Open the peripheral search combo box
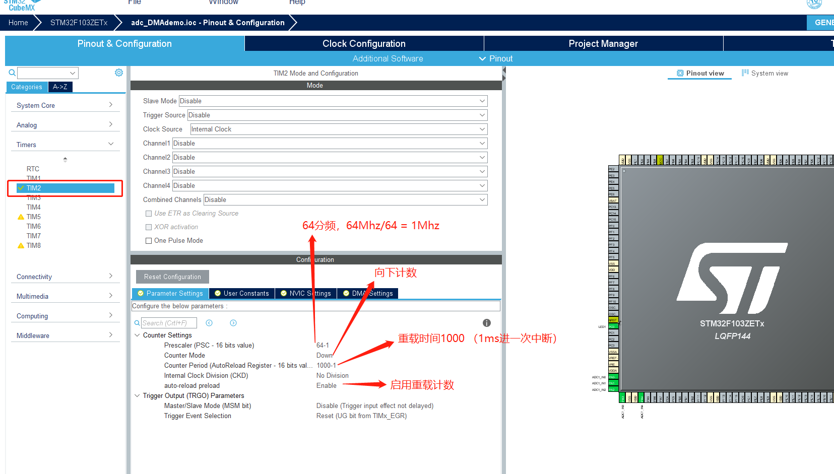834x474 pixels. 48,73
